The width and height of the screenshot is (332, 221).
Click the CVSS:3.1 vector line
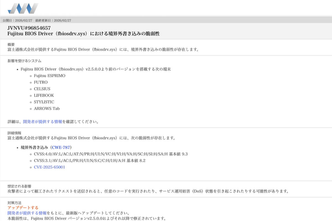coord(90,161)
